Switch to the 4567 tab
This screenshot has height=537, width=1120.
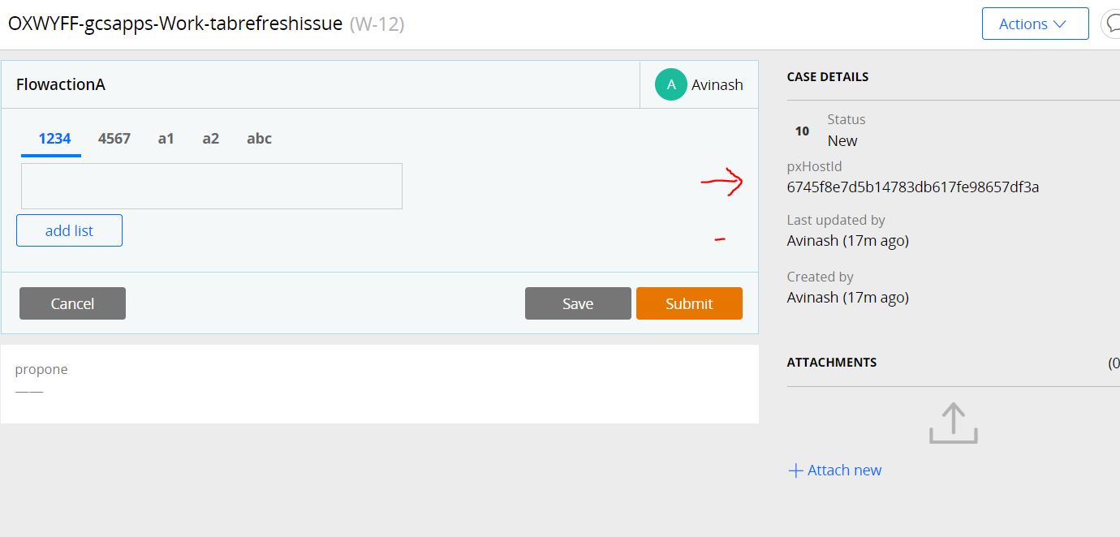[x=114, y=139]
